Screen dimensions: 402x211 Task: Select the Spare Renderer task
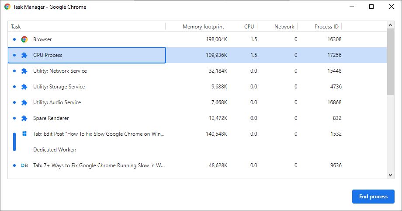[51, 118]
